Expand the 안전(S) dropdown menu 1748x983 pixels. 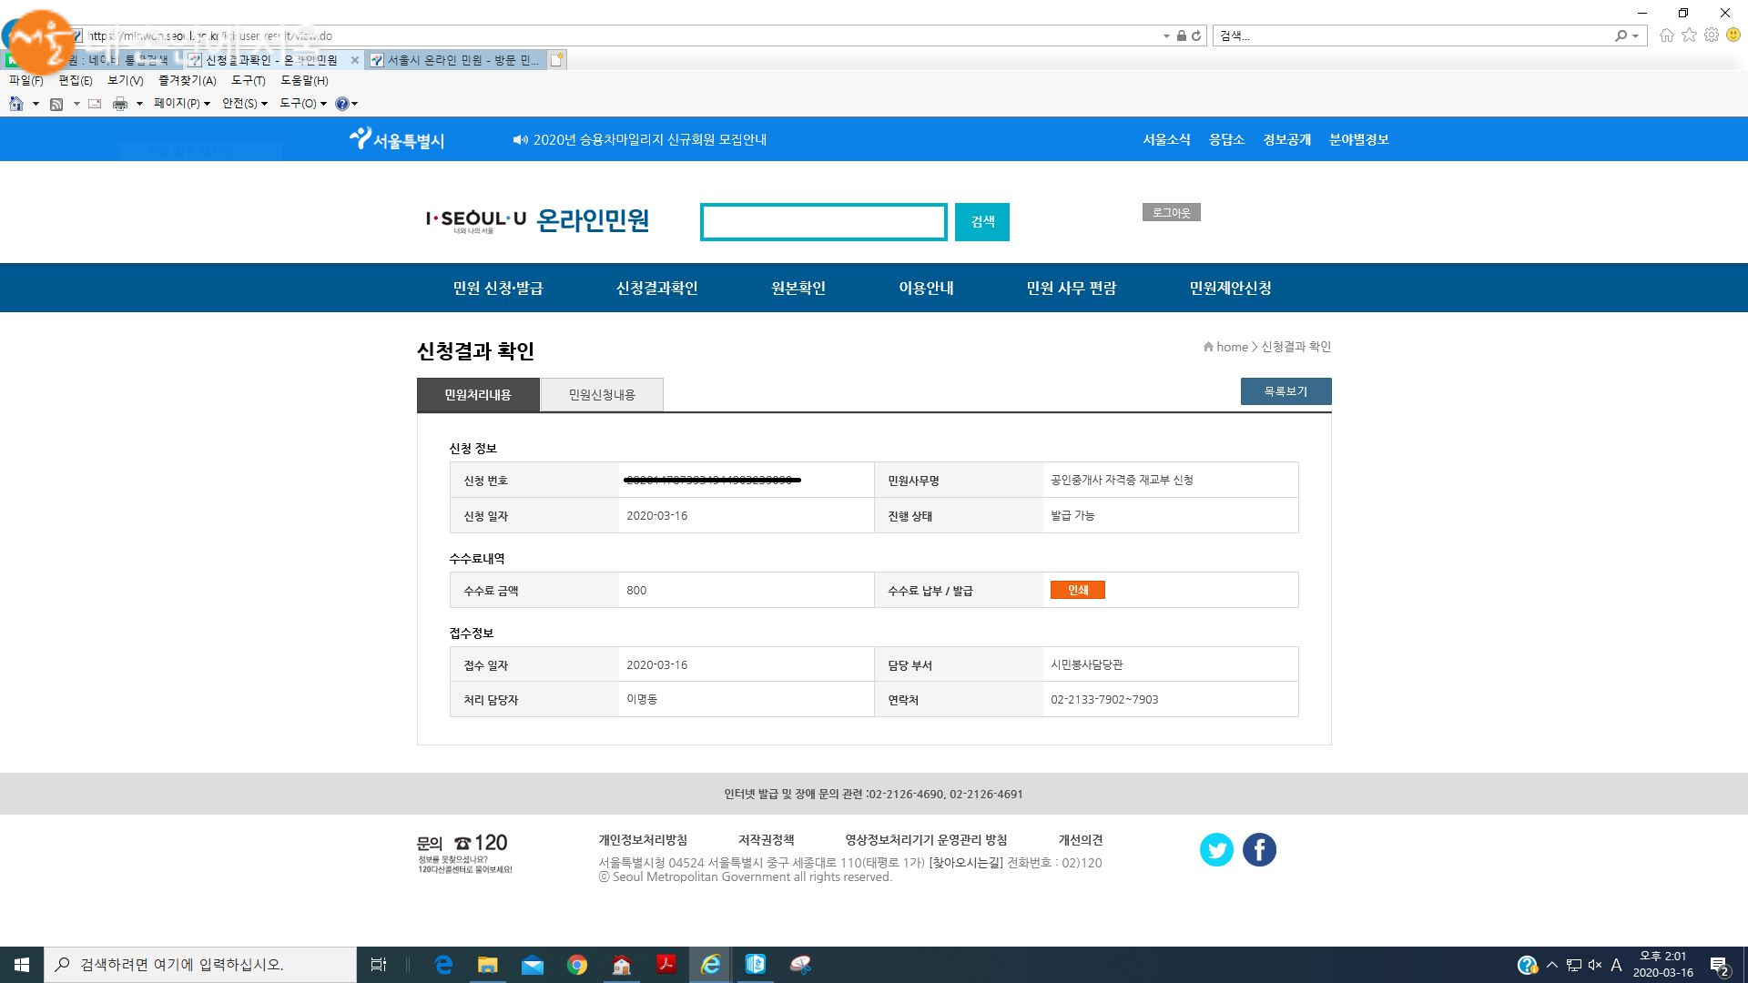pyautogui.click(x=244, y=104)
